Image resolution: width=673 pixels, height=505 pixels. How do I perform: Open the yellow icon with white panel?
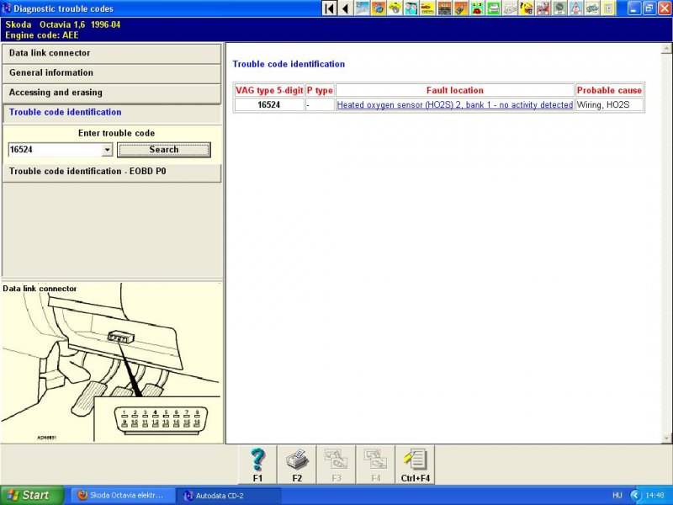[608, 8]
